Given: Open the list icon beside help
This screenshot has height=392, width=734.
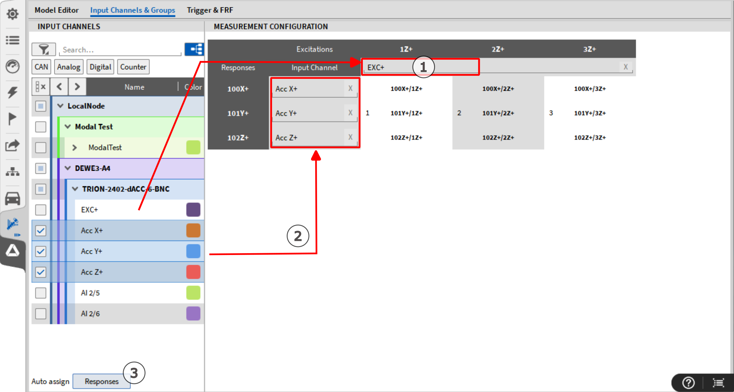Looking at the screenshot, I should coord(718,382).
